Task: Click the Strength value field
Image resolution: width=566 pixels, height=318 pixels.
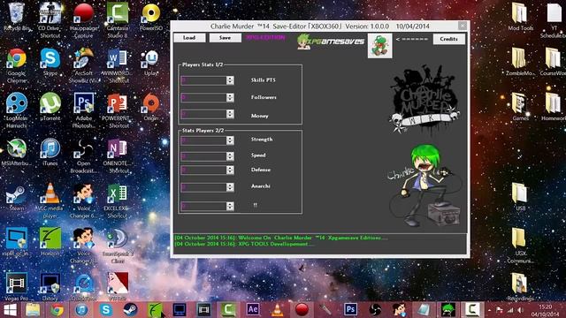Action: (203, 140)
